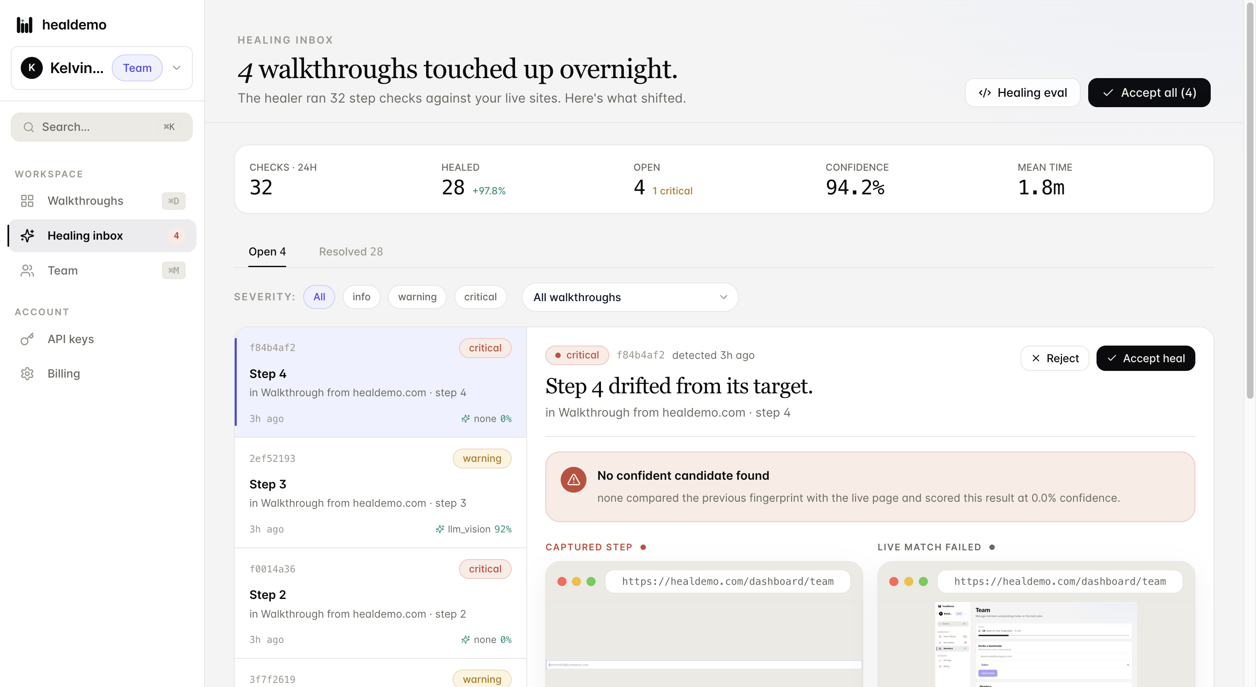The width and height of the screenshot is (1256, 687).
Task: Click the API keys key icon
Action: click(x=27, y=339)
